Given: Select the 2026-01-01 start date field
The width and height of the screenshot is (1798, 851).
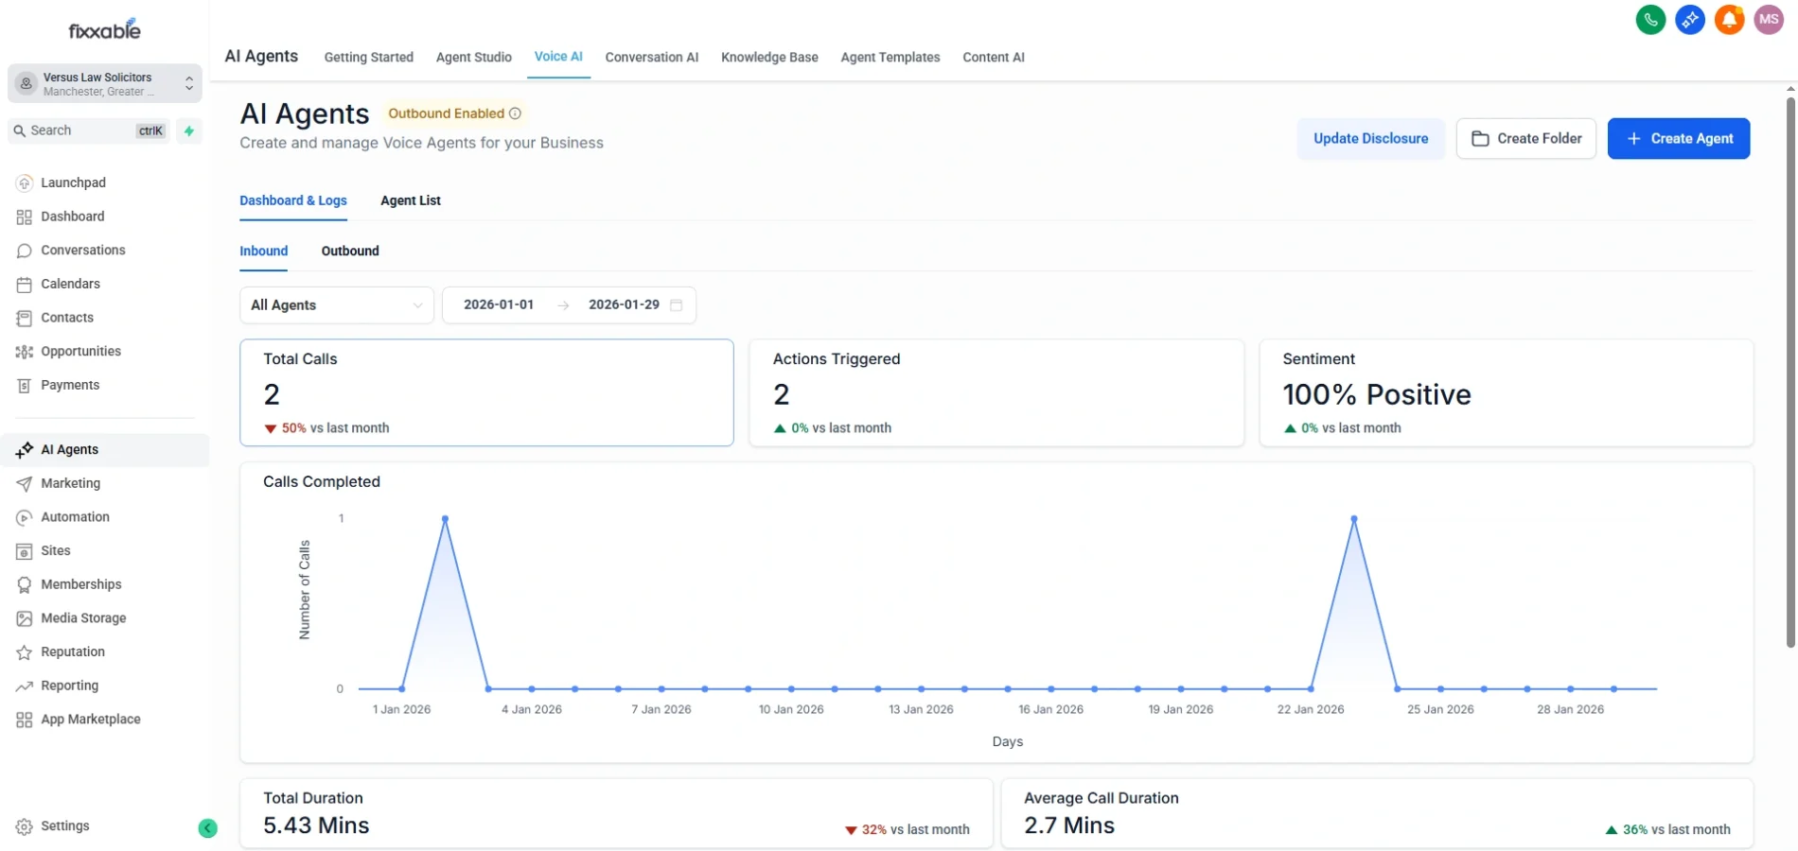Looking at the screenshot, I should (499, 305).
